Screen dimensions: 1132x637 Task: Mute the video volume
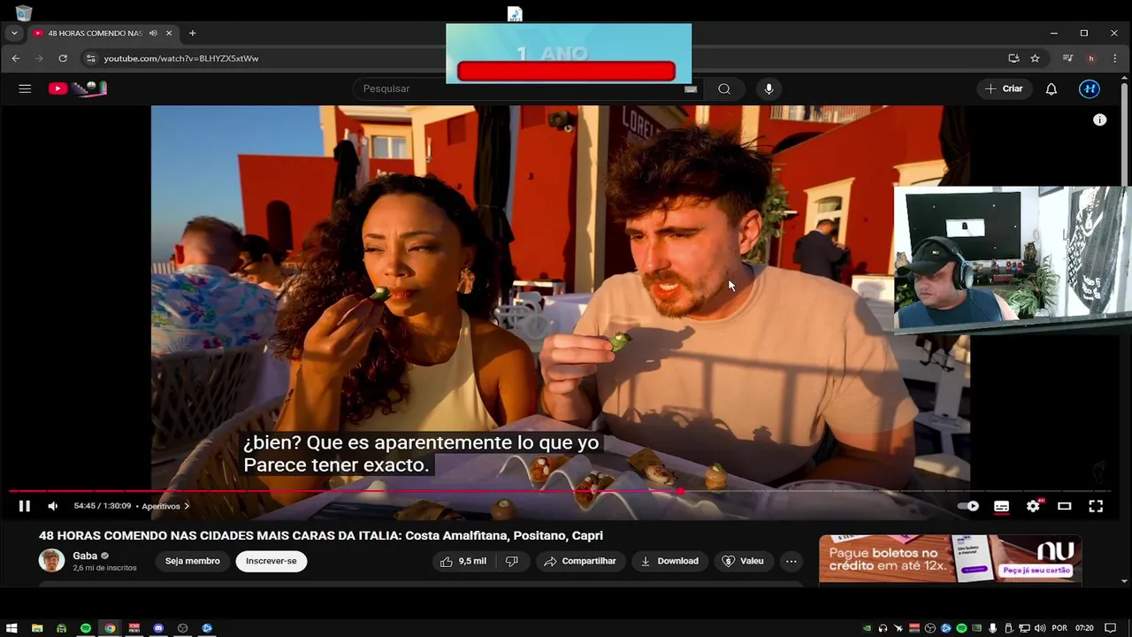(x=53, y=506)
